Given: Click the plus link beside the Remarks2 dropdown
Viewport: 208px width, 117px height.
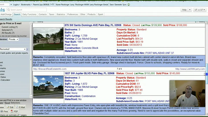Looking at the screenshot, I should [27, 49].
